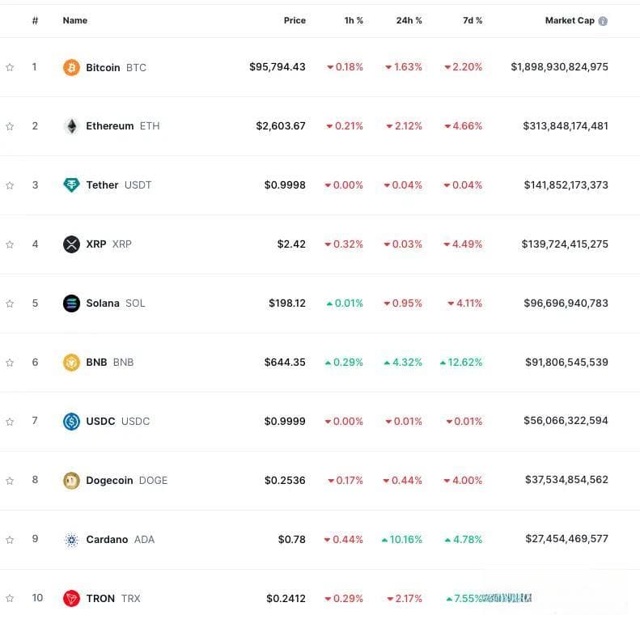Click the Tether logo icon
The width and height of the screenshot is (640, 628).
71,185
